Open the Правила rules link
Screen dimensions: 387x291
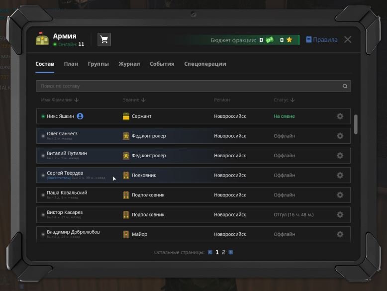coord(322,39)
